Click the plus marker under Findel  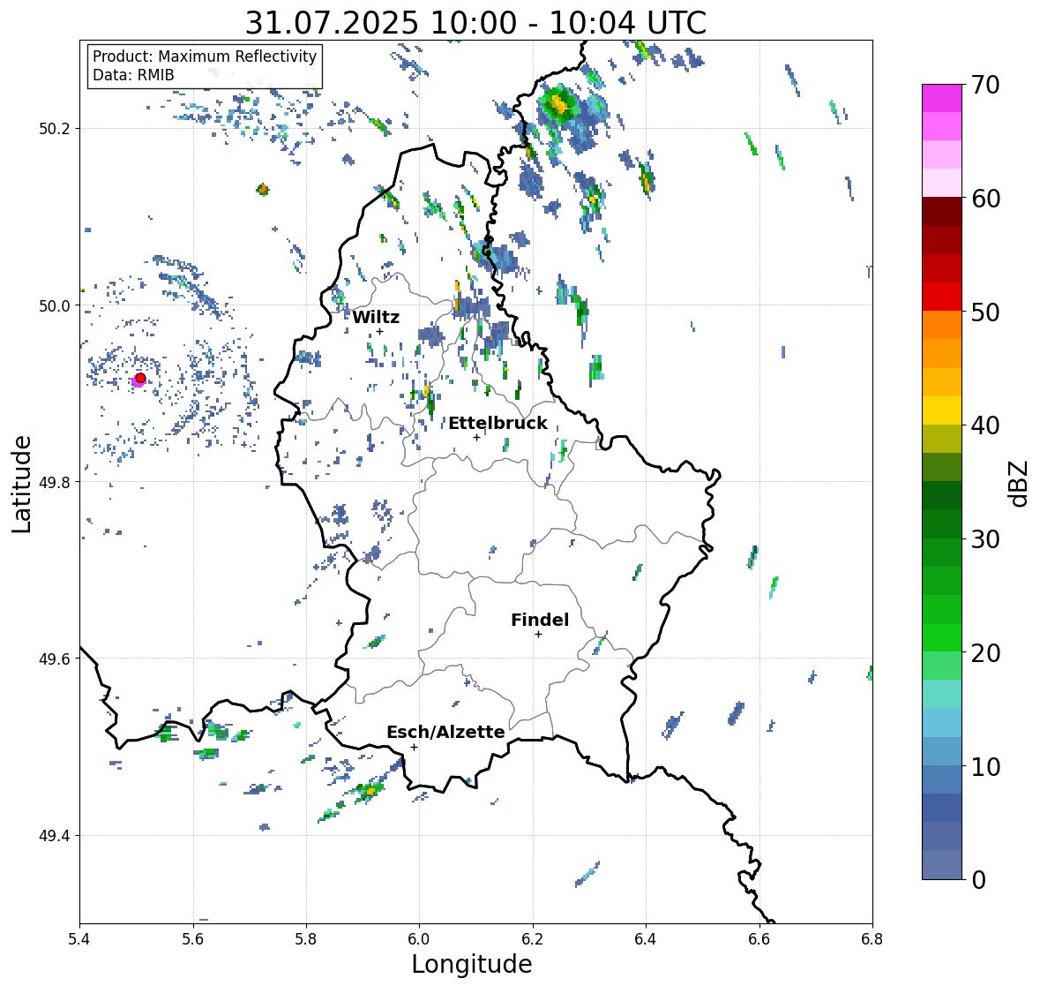(539, 635)
